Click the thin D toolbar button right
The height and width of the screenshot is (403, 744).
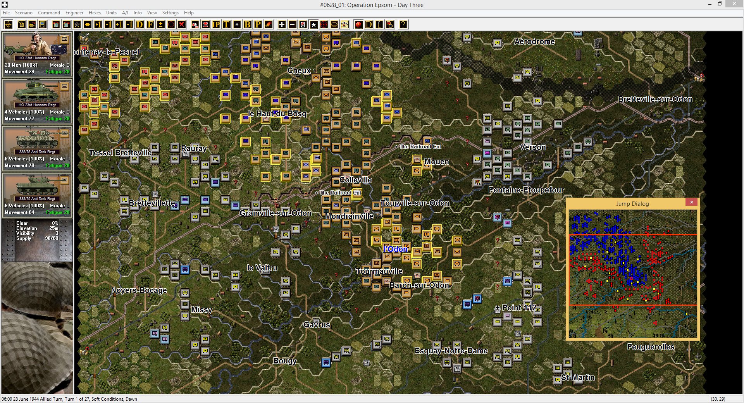pyautogui.click(x=369, y=25)
